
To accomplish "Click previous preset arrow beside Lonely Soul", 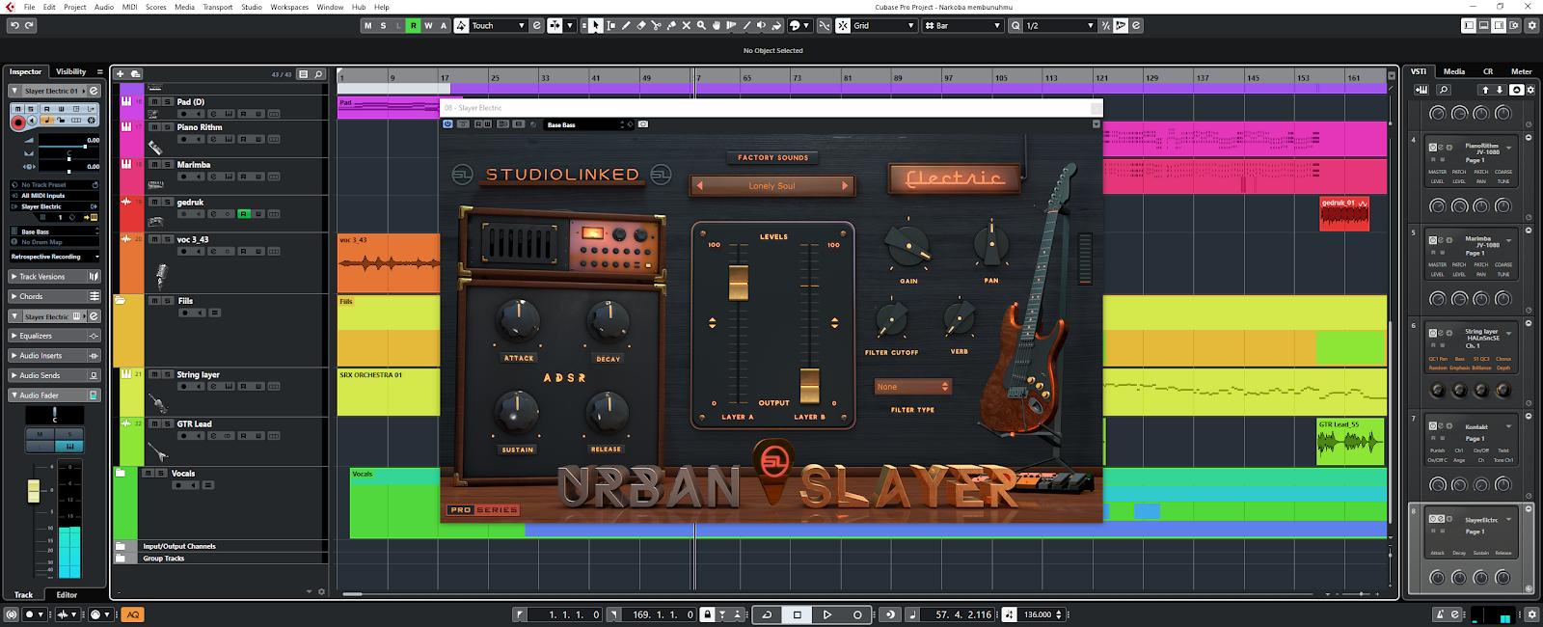I will [x=699, y=185].
